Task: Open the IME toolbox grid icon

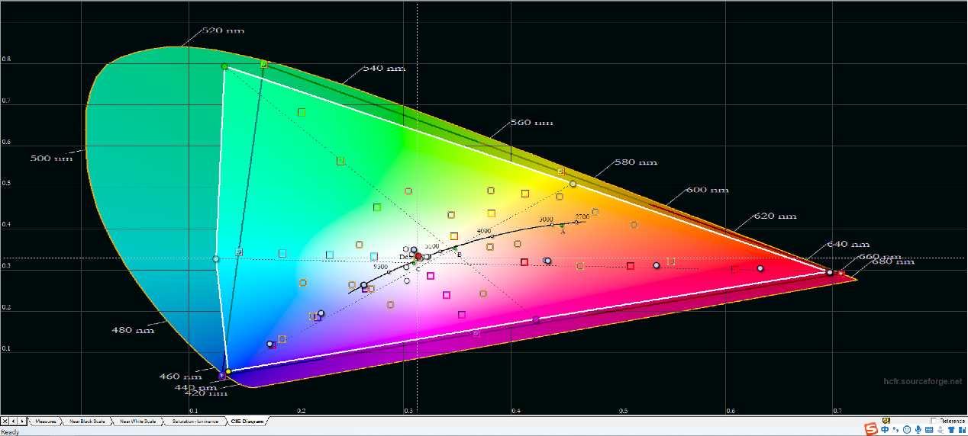Action: tap(963, 429)
